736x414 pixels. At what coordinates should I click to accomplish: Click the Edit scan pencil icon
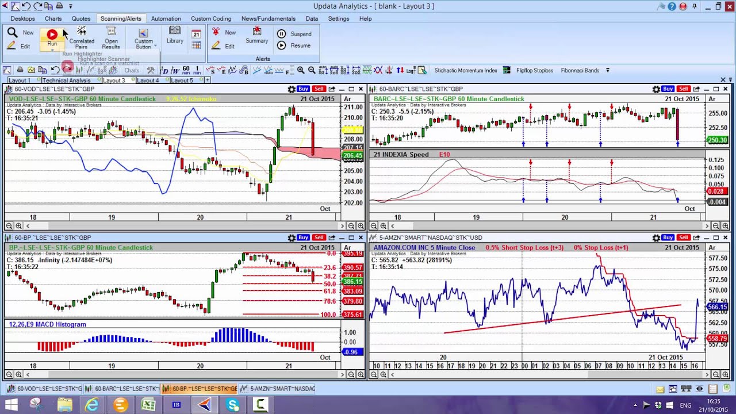tap(11, 46)
